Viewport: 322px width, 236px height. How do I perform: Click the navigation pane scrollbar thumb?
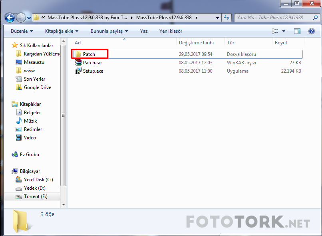pyautogui.click(x=64, y=115)
